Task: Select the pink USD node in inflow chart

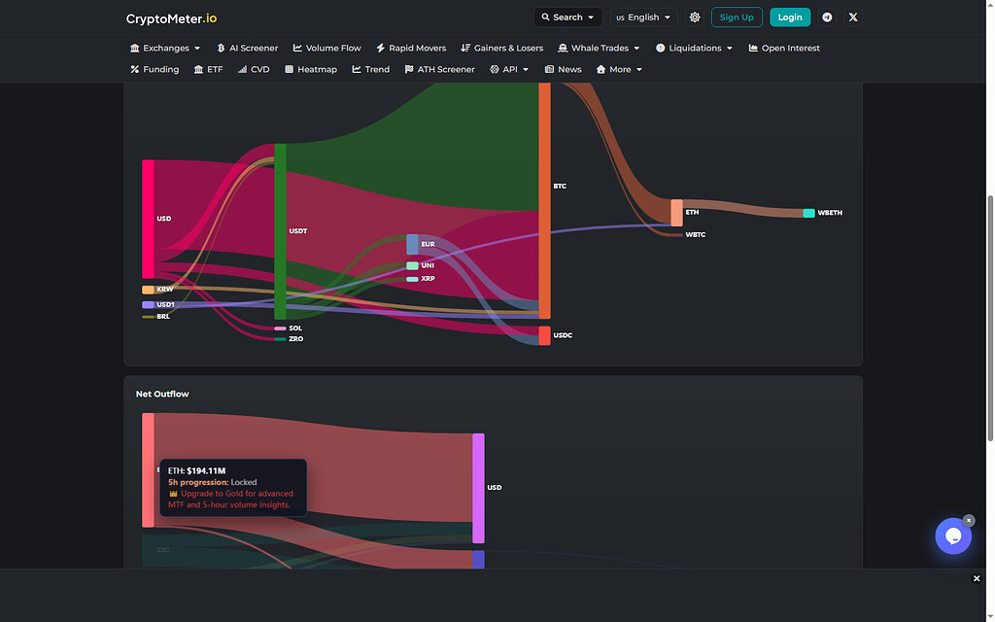Action: [x=148, y=219]
